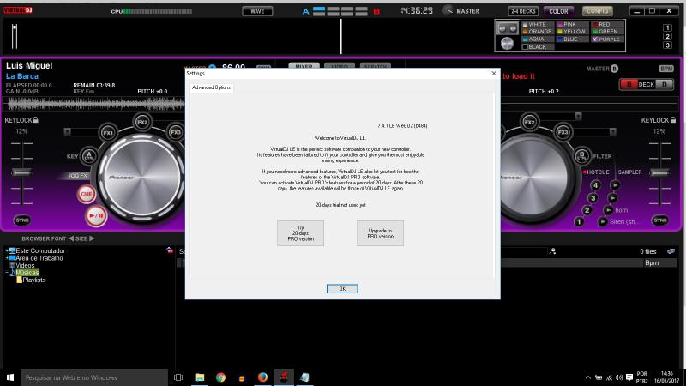Select the Advanced Options tab
686x386 pixels.
point(211,87)
